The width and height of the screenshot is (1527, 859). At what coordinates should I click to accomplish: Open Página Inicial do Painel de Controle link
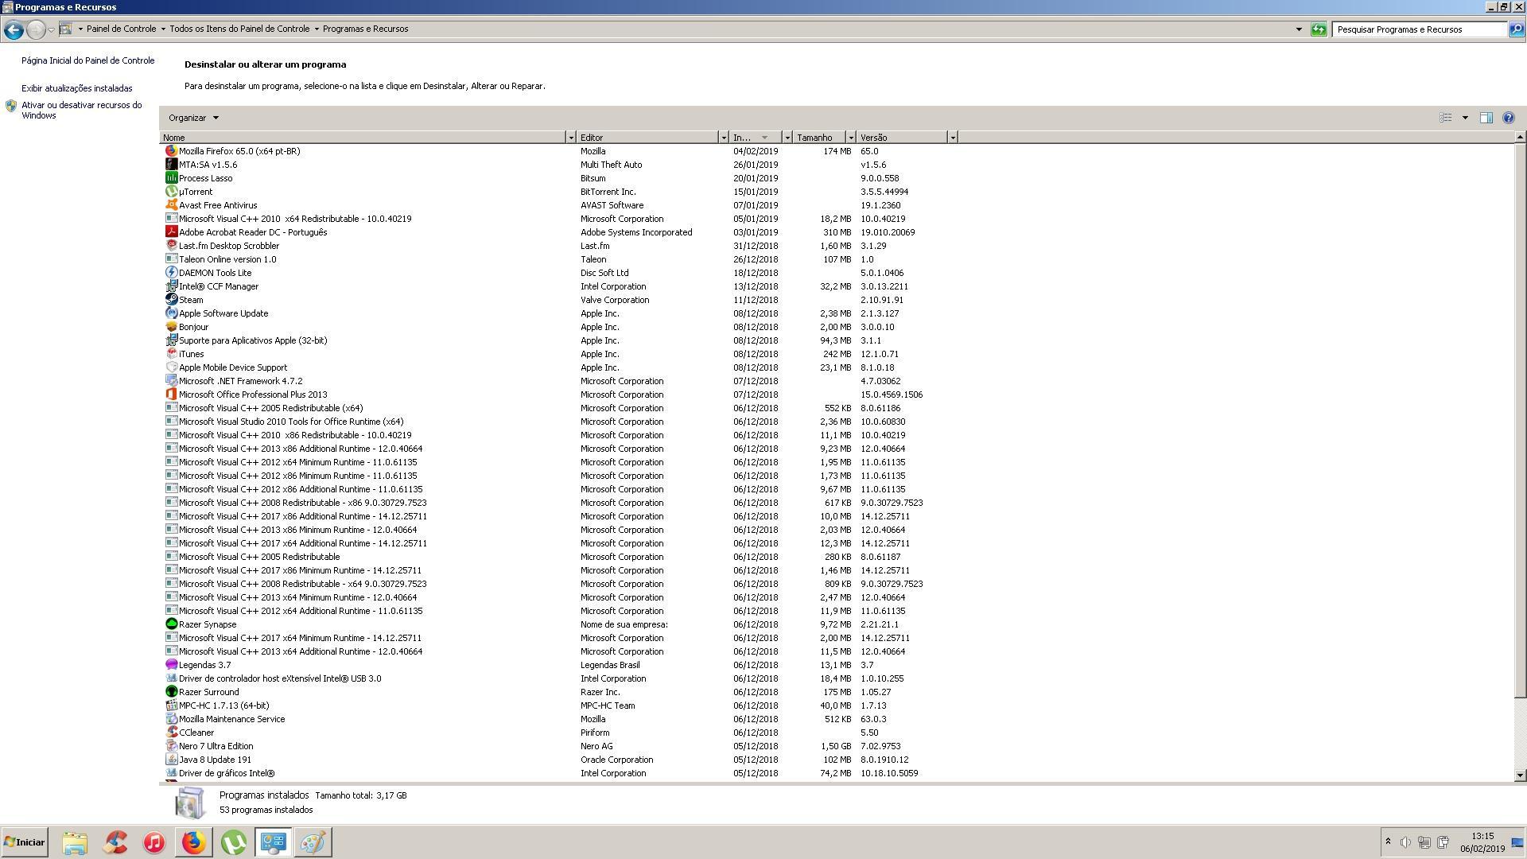(x=87, y=60)
